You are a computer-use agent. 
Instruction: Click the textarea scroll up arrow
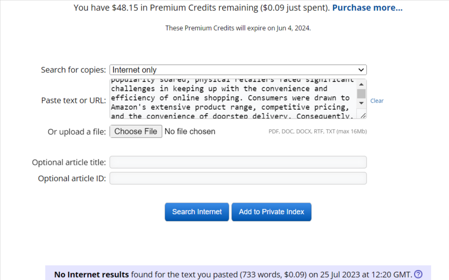coord(361,84)
